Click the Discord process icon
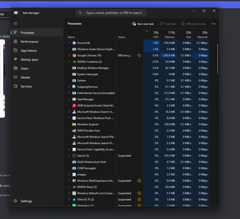This screenshot has height=219, width=240. [74, 43]
